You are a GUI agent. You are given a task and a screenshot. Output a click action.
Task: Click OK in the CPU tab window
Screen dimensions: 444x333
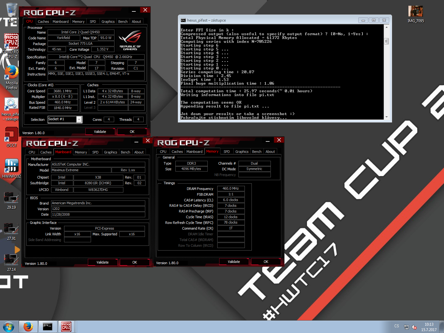pyautogui.click(x=132, y=132)
